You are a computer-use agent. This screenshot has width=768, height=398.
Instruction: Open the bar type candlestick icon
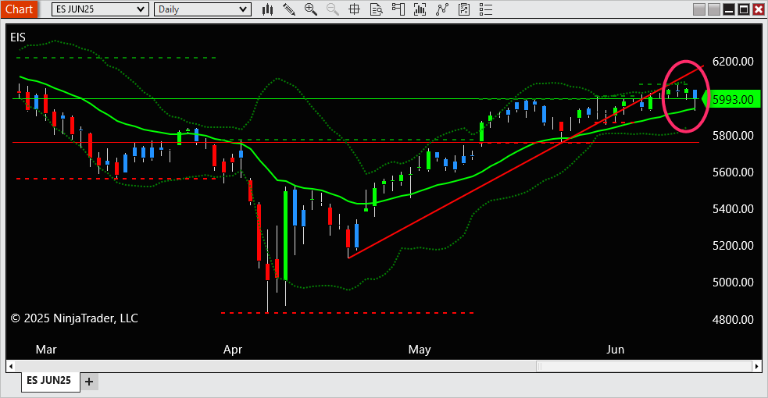tap(267, 9)
